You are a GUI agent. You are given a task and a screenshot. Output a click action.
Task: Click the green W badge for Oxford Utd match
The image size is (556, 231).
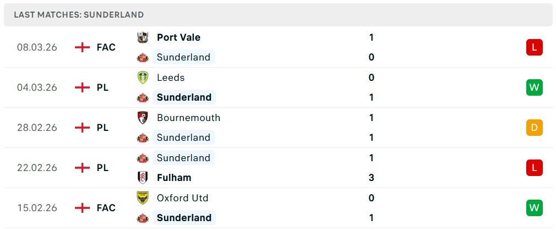coord(534,208)
